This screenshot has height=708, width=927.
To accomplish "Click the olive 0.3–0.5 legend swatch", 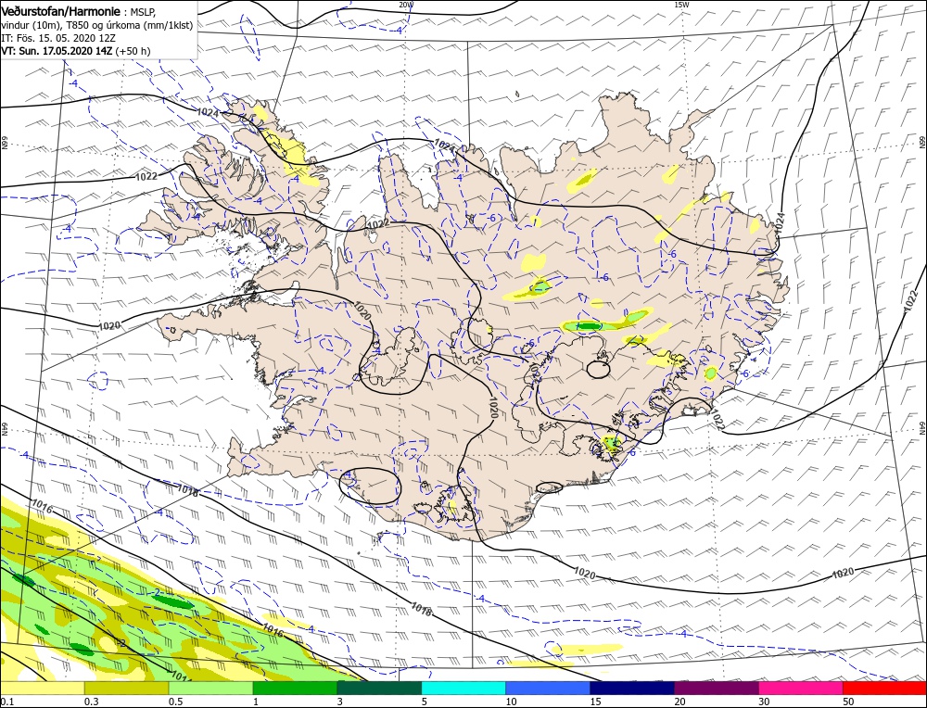I will pyautogui.click(x=126, y=688).
